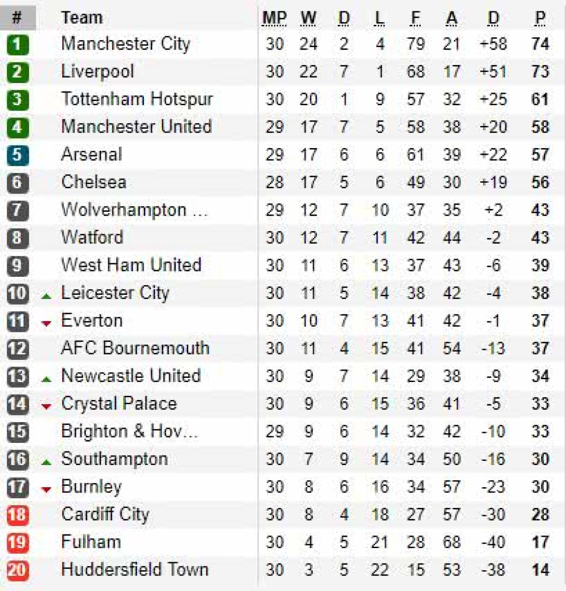Sort table by MP column header
The image size is (566, 591).
coord(274,18)
